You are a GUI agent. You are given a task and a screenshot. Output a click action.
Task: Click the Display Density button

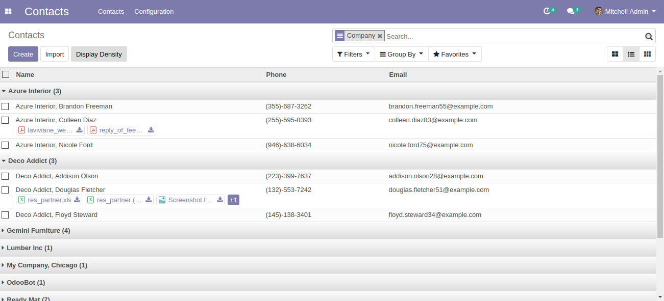99,54
